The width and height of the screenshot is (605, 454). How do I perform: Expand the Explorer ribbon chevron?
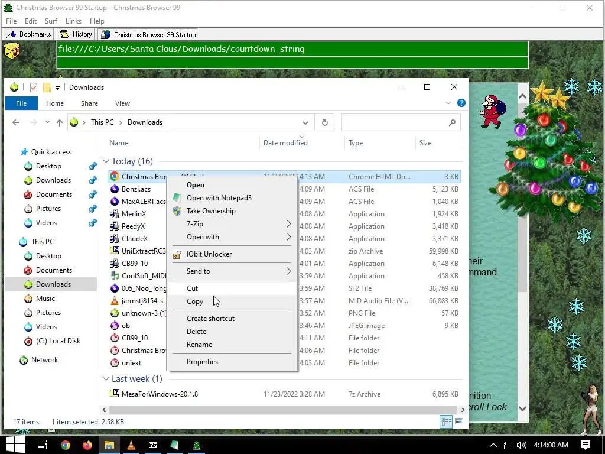pos(448,103)
